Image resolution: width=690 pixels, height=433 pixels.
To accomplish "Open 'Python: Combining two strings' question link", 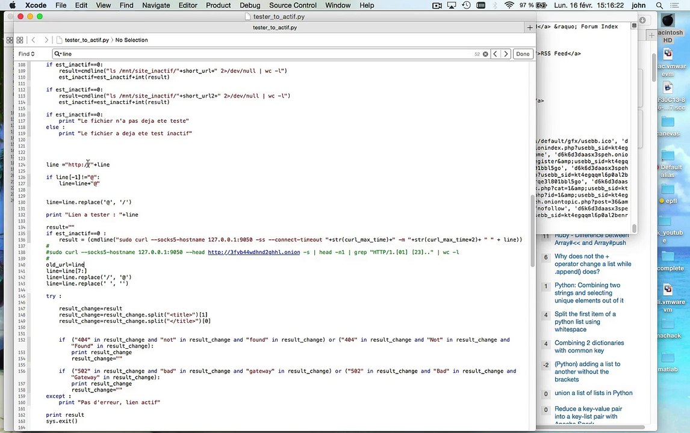I will (x=589, y=293).
